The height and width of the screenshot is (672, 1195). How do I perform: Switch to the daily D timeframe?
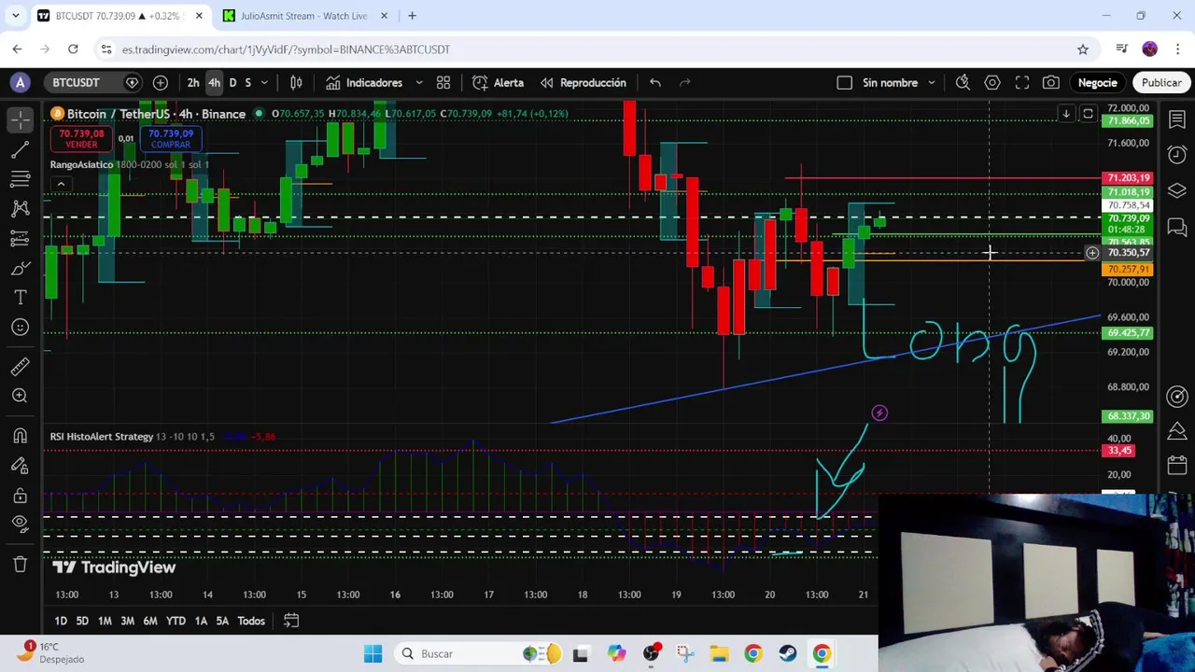232,82
